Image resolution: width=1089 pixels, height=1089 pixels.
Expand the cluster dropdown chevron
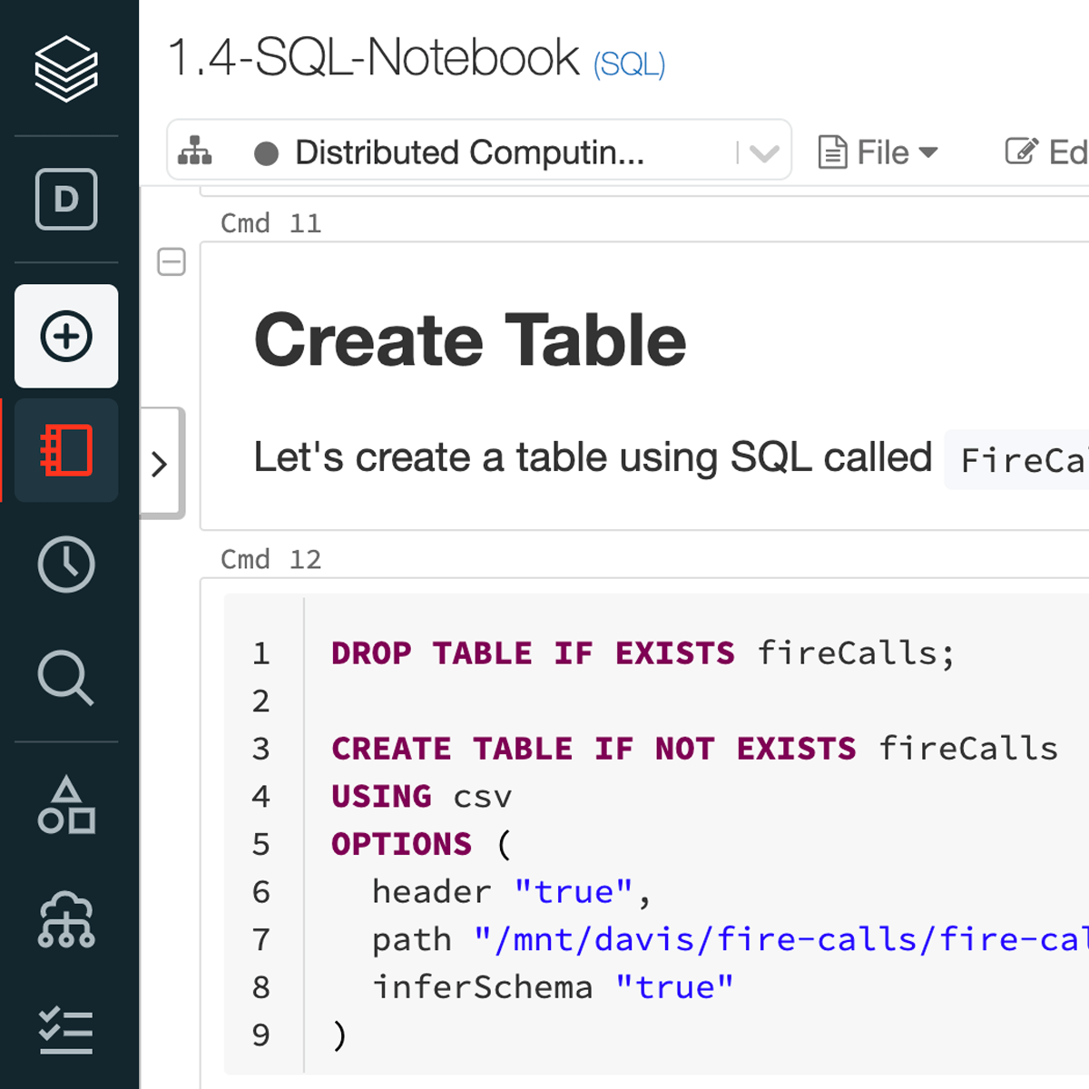pyautogui.click(x=765, y=151)
